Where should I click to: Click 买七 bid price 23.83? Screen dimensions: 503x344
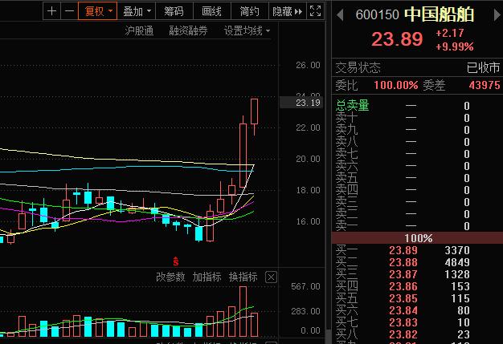(403, 322)
